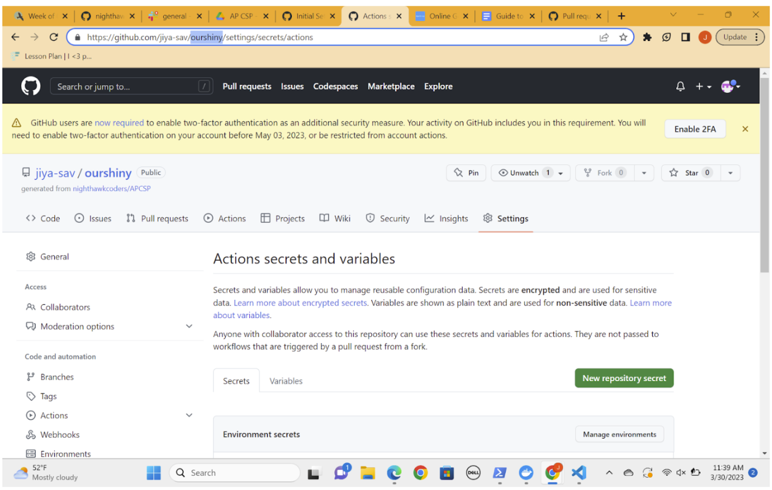Viewport: 772px width, 490px height.
Task: Expand Actions section chevron in sidebar
Action: coord(189,415)
